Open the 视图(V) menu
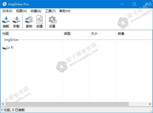The image size is (153, 113). coord(21,11)
